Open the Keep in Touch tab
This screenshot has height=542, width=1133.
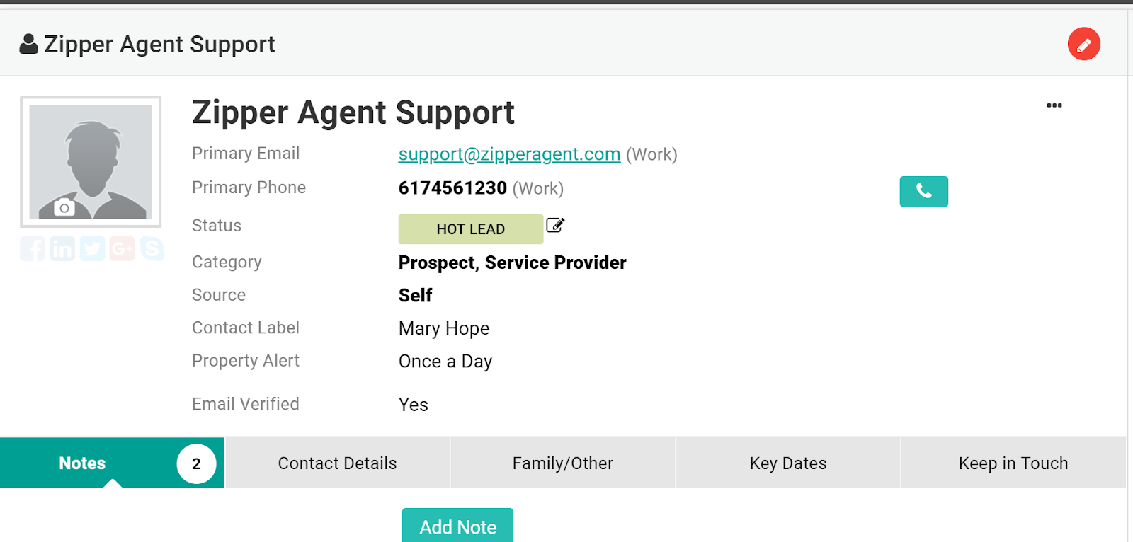(x=1013, y=463)
